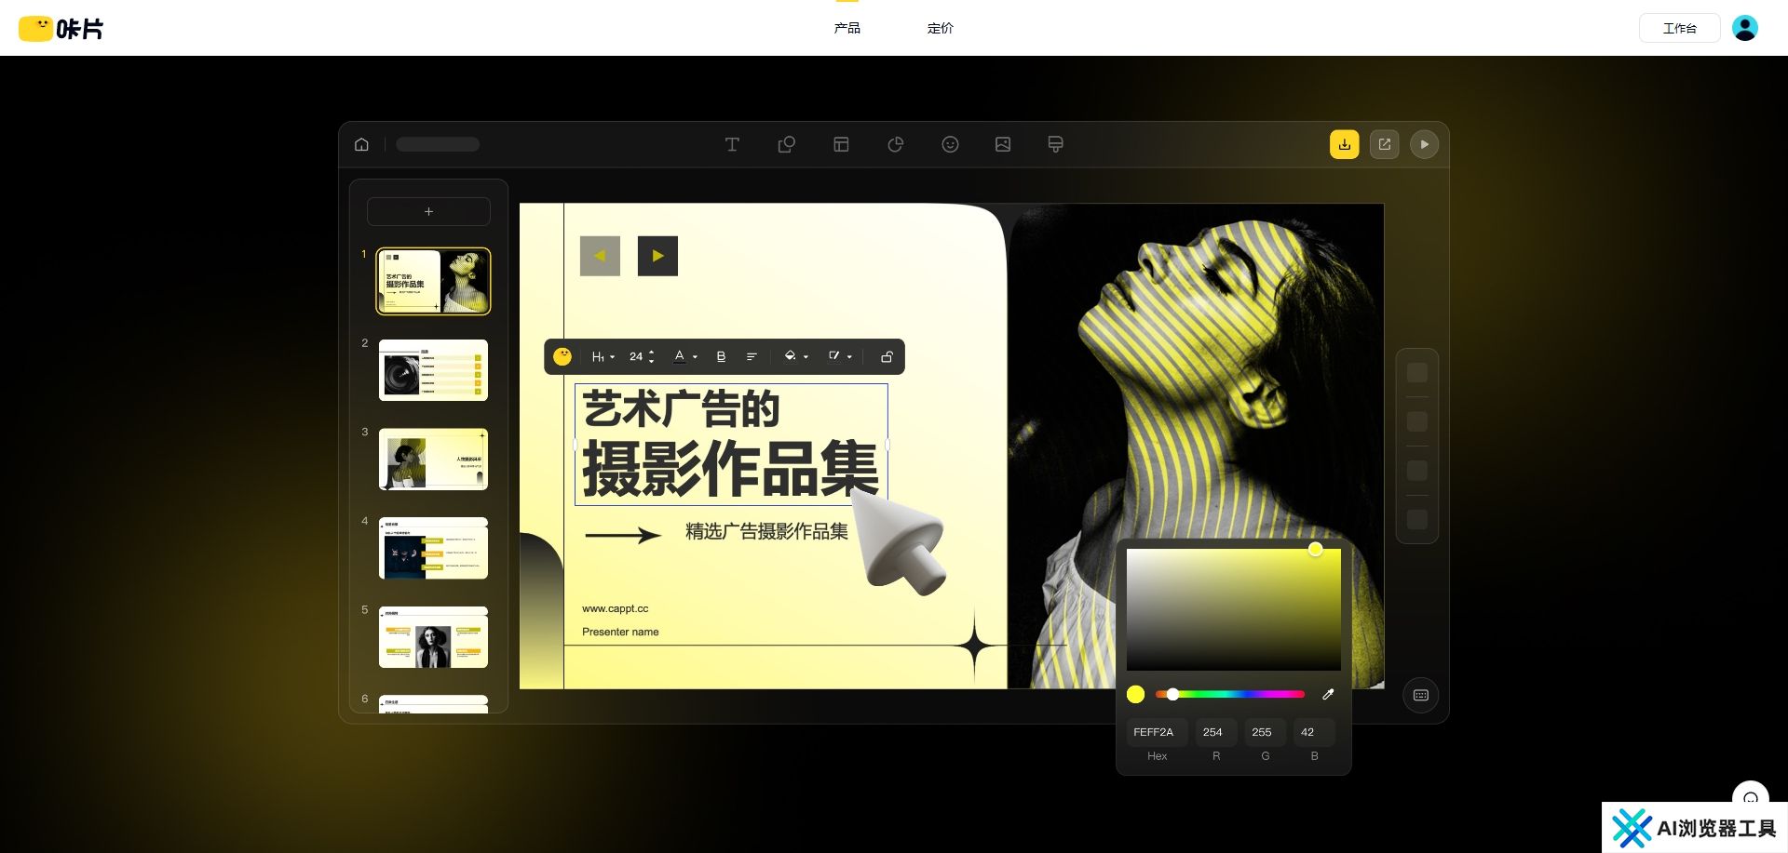Click the gray left arrow on slide
1788x853 pixels.
click(600, 256)
